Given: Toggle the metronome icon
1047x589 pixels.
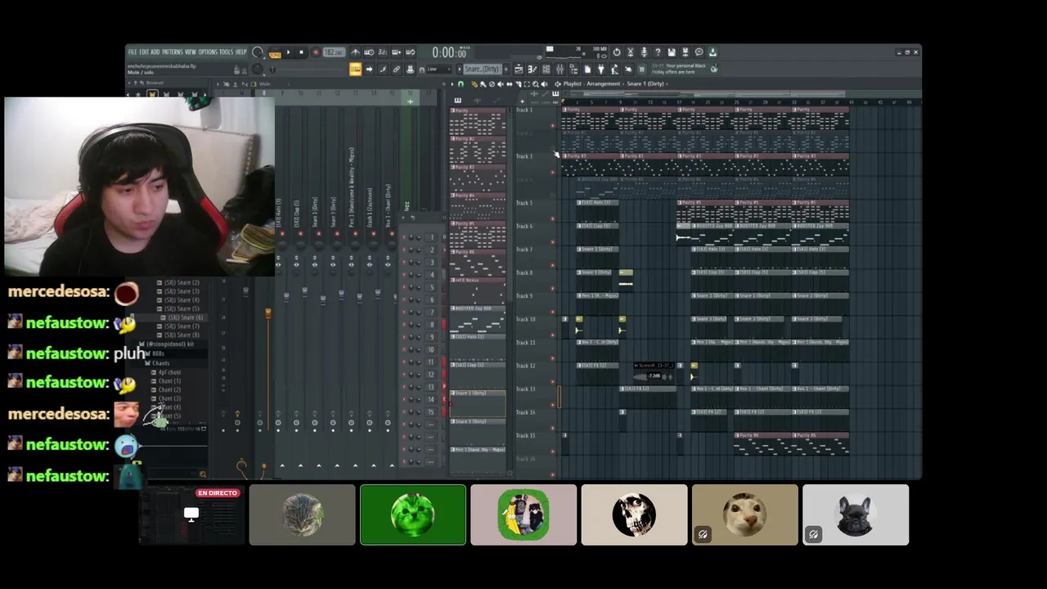Looking at the screenshot, I should coord(355,52).
